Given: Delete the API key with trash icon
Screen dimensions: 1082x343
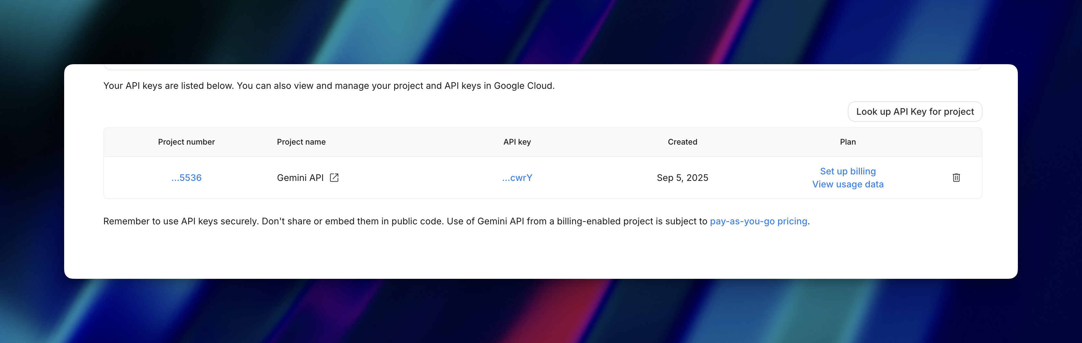Looking at the screenshot, I should click(956, 178).
